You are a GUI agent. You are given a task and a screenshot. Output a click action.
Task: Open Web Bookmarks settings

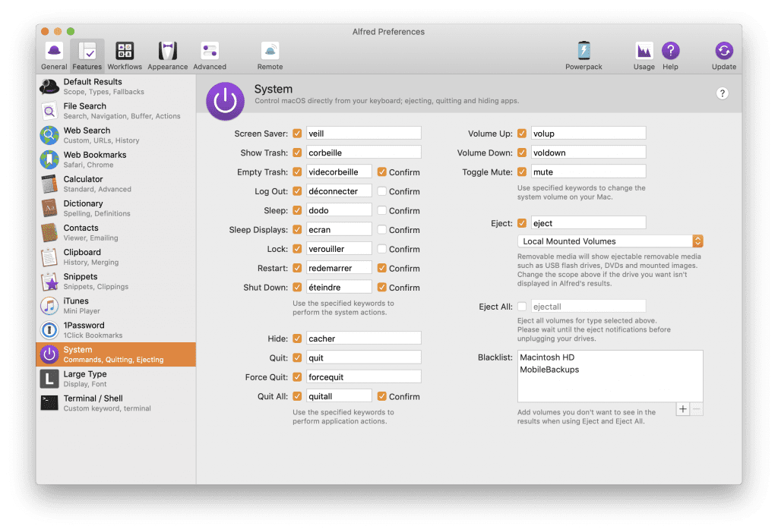coord(116,159)
